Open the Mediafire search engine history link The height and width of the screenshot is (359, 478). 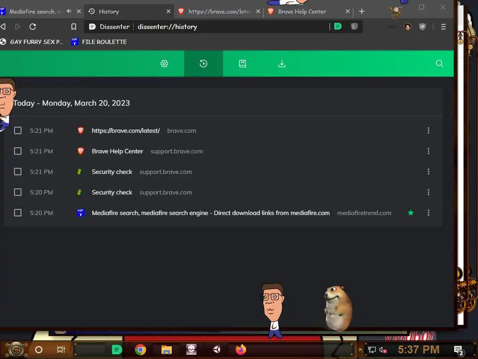211,213
